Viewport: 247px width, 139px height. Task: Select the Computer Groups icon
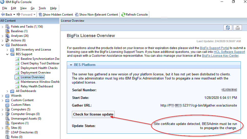point(7,114)
